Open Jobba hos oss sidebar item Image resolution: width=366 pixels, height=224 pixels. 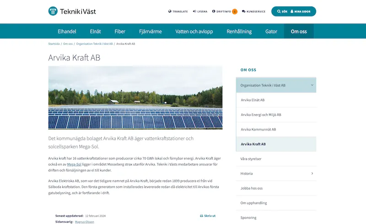click(276, 188)
